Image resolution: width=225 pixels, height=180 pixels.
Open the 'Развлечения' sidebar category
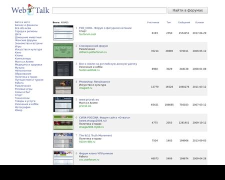tap(23, 86)
